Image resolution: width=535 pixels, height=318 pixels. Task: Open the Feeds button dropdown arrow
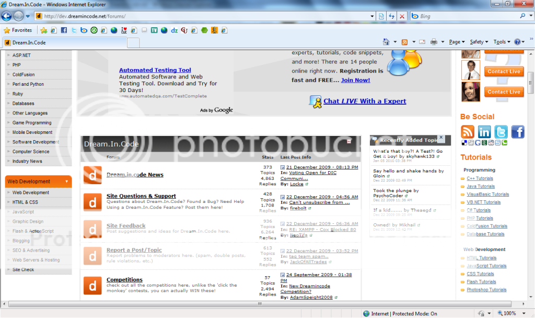coord(414,42)
